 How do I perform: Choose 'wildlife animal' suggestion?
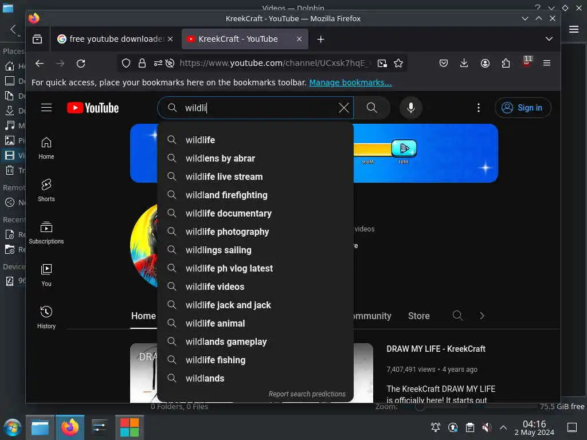coord(255,323)
